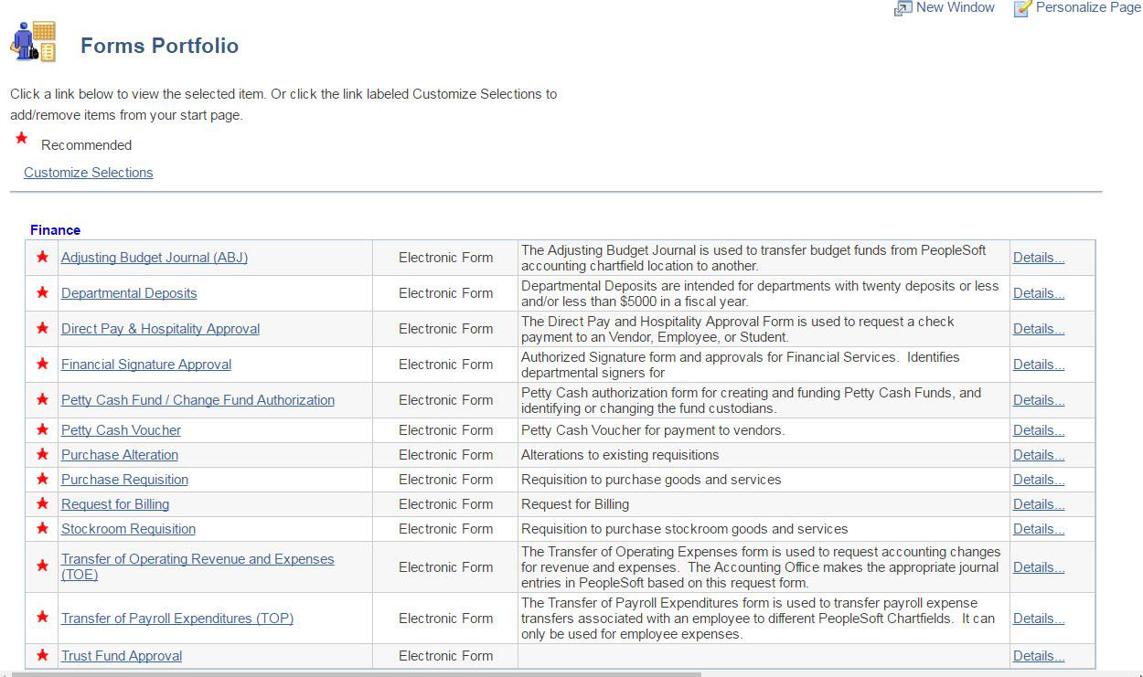The image size is (1143, 677).
Task: Open Adjusting Budget Journal (ABJ) form
Action: [155, 258]
